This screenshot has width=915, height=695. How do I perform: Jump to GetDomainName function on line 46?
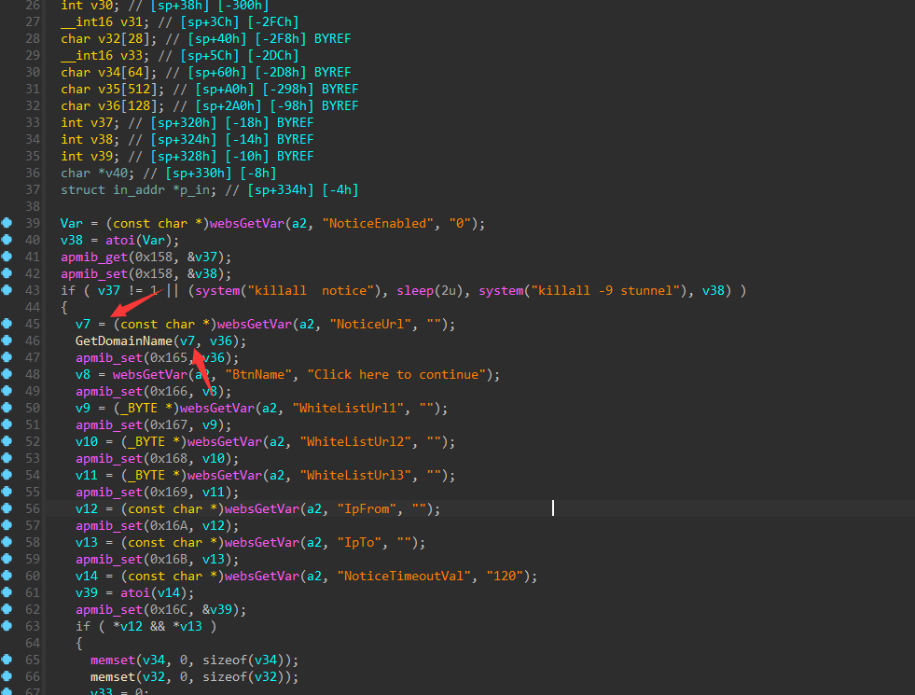click(x=124, y=341)
